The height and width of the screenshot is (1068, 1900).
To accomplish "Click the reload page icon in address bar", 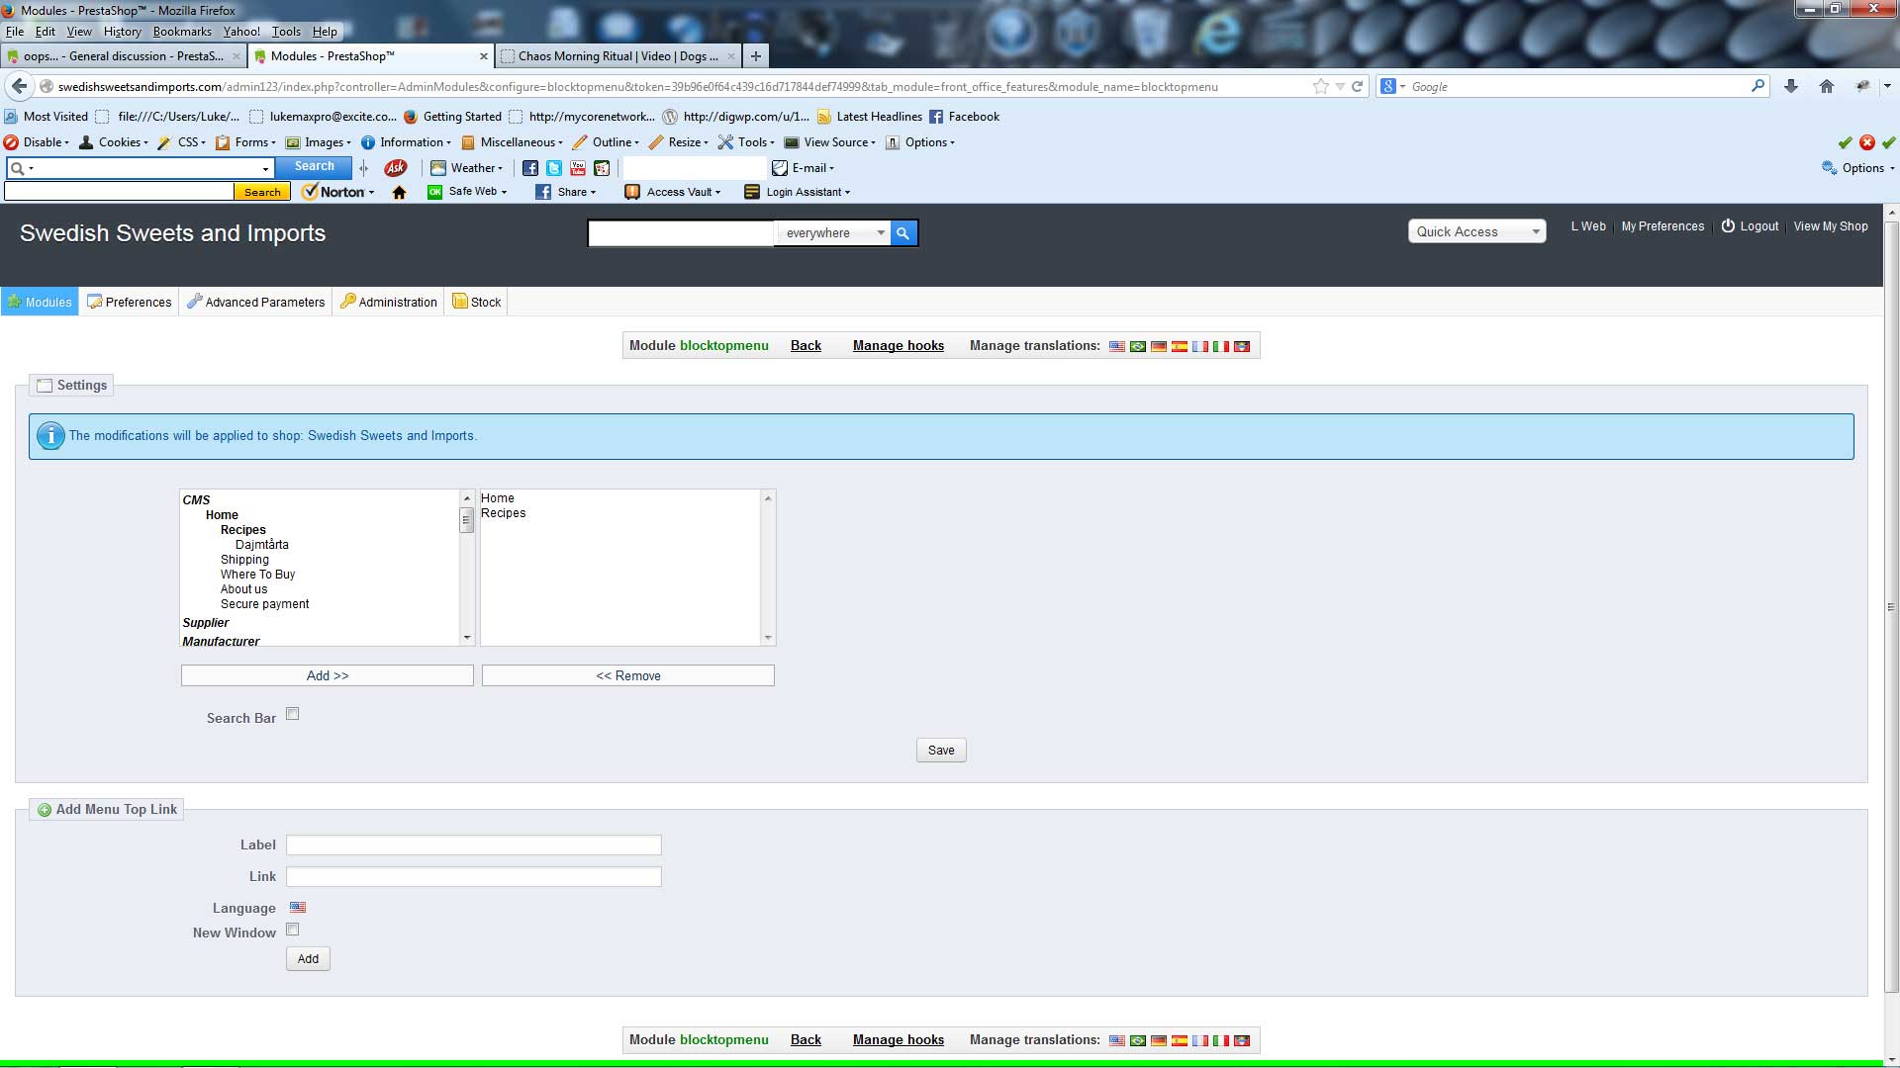I will 1358,87.
